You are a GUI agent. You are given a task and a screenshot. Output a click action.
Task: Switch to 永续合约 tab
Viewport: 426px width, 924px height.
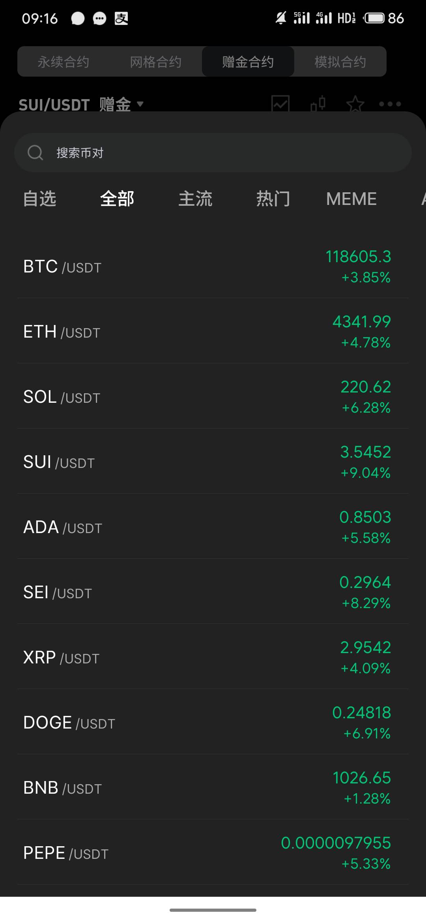64,62
